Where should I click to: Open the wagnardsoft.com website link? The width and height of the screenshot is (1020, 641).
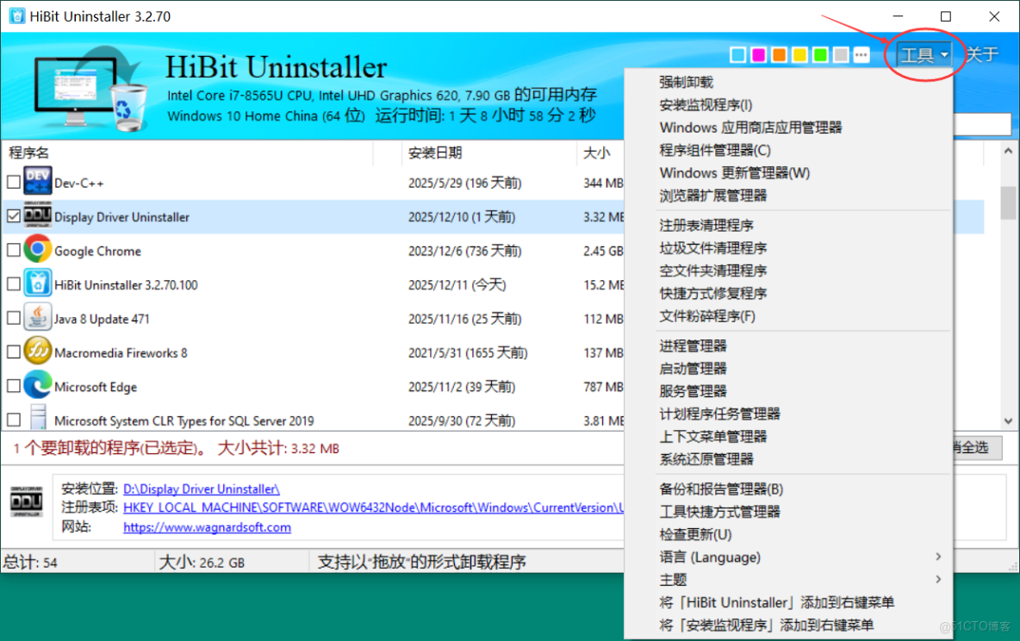pos(207,526)
